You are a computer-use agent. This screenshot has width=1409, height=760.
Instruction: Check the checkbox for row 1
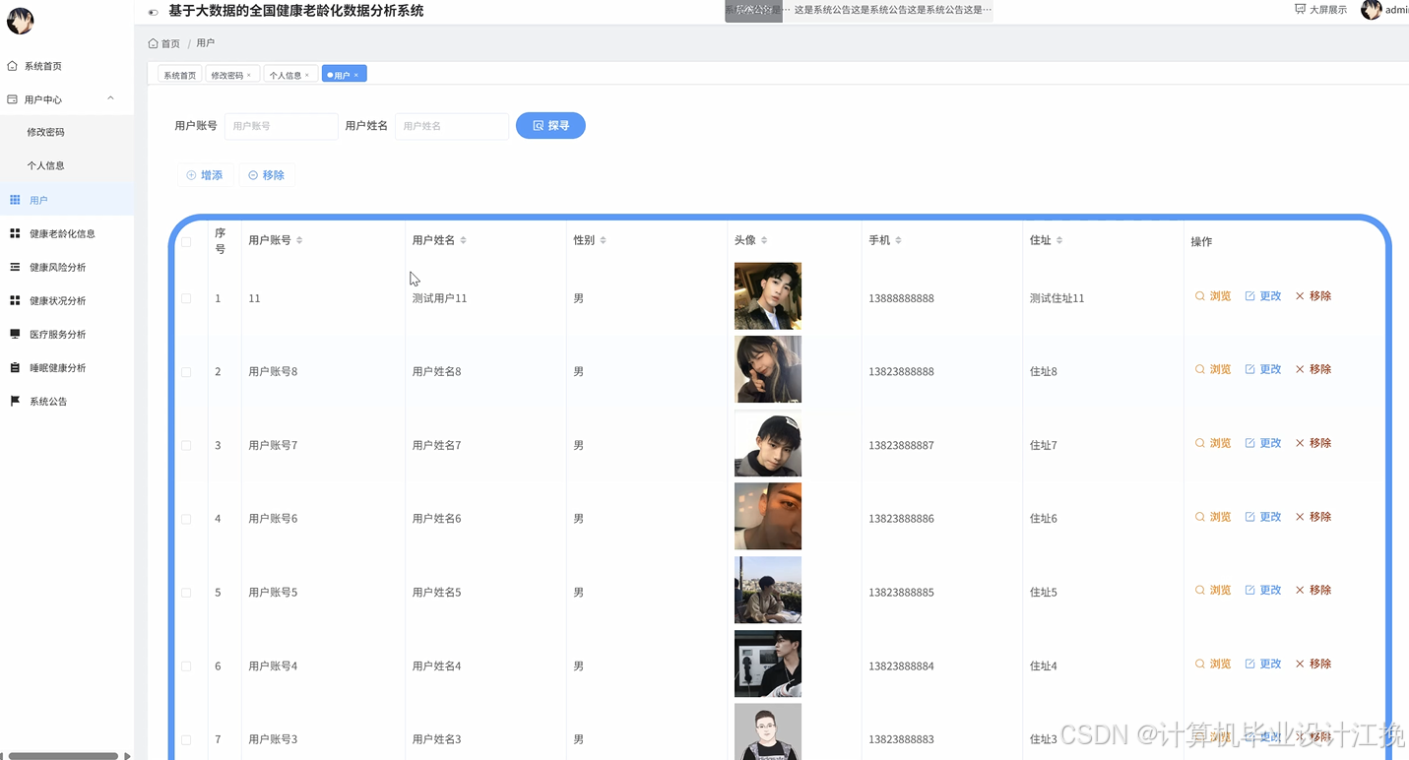click(x=186, y=298)
